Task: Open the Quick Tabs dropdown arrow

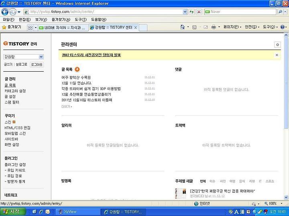Action: coord(36,28)
